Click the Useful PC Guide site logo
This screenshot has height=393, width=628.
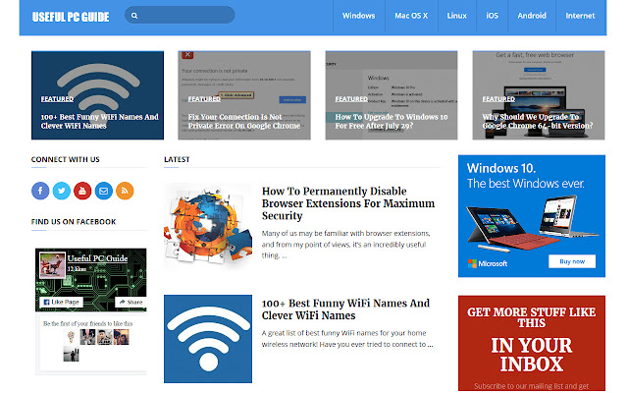click(71, 17)
